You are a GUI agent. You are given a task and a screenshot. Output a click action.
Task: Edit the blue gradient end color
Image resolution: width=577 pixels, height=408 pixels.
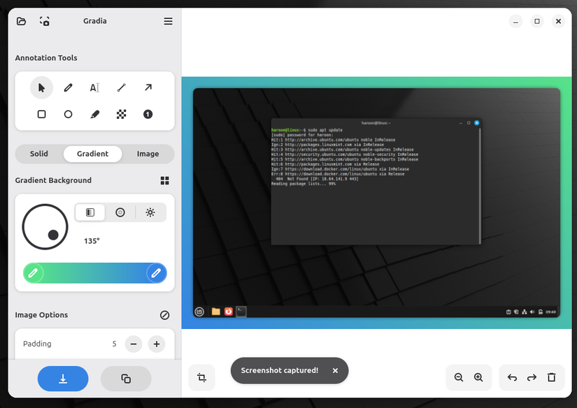[155, 273]
